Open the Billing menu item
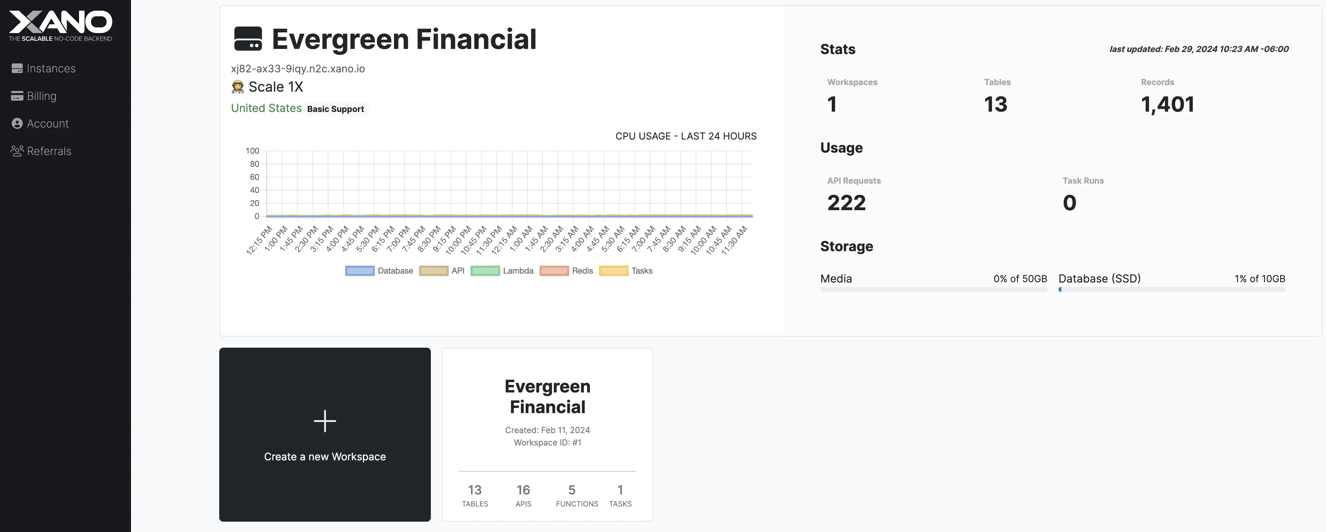 click(42, 96)
